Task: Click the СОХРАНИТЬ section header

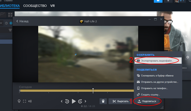Action: point(145,55)
